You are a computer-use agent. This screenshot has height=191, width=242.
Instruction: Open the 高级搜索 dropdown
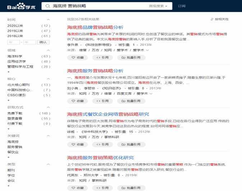pos(158,6)
